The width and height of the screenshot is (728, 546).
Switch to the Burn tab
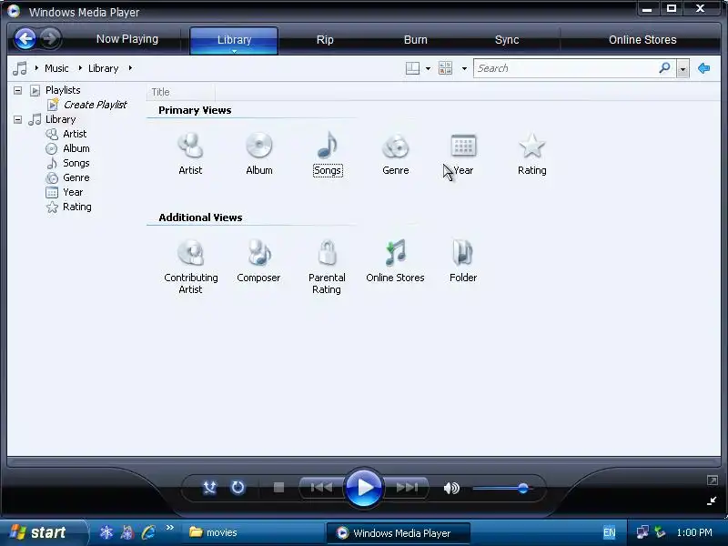pos(416,40)
